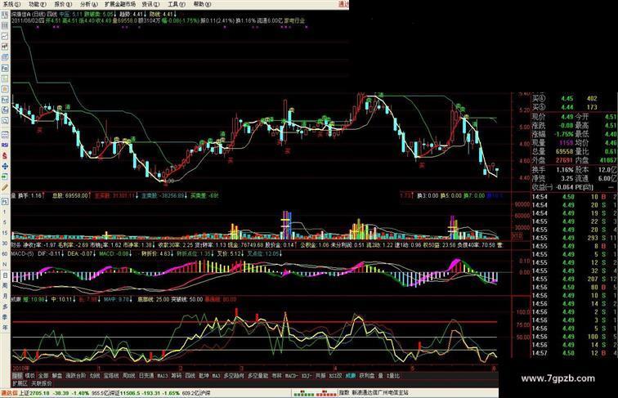The width and height of the screenshot is (618, 398).
Task: Open the 工具 menu
Action: [177, 4]
